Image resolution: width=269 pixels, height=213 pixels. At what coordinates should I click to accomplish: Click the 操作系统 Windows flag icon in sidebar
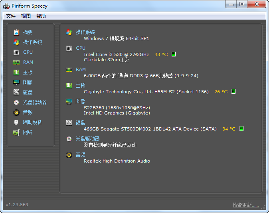coord(16,42)
